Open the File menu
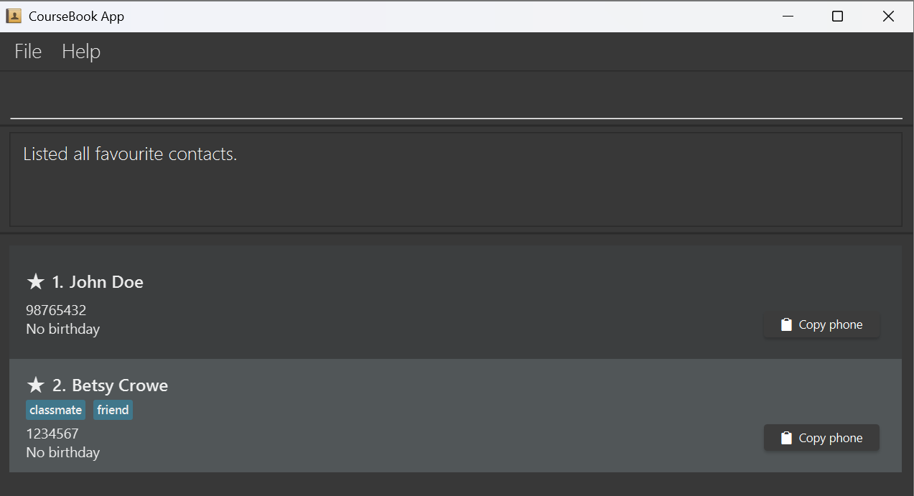 tap(28, 52)
